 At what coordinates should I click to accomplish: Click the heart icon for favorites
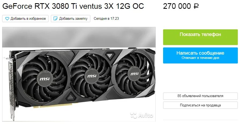(x=7, y=19)
